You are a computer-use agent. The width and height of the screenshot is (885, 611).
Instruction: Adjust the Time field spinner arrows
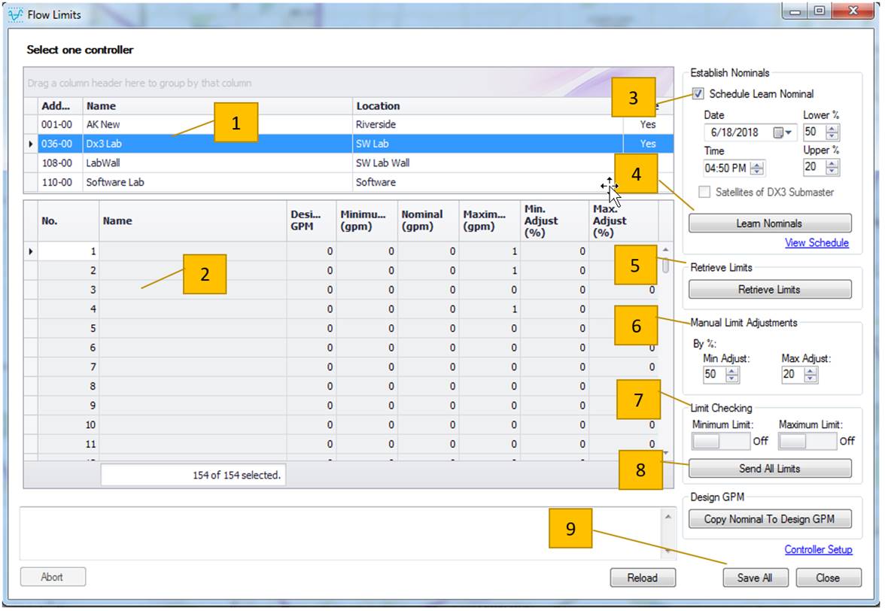coord(757,168)
